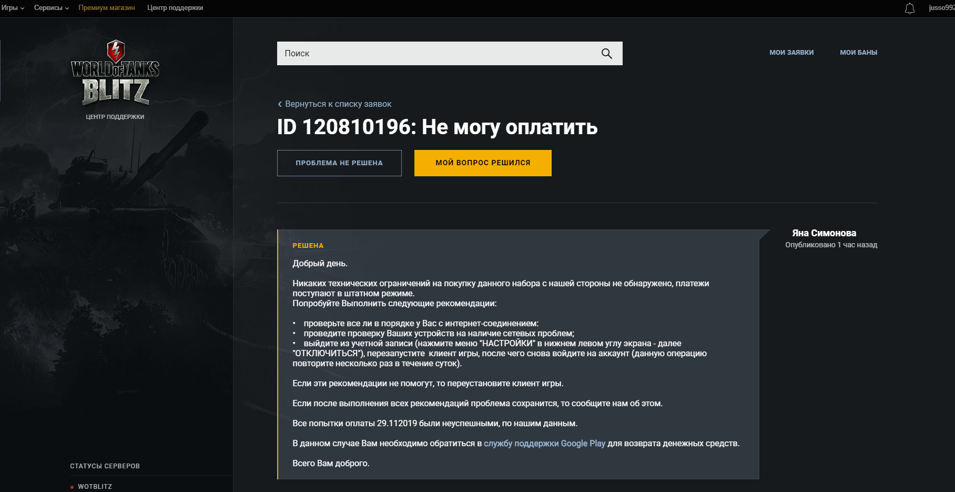Click the Всего Вам доброго closing line
The image size is (955, 492).
click(x=331, y=464)
